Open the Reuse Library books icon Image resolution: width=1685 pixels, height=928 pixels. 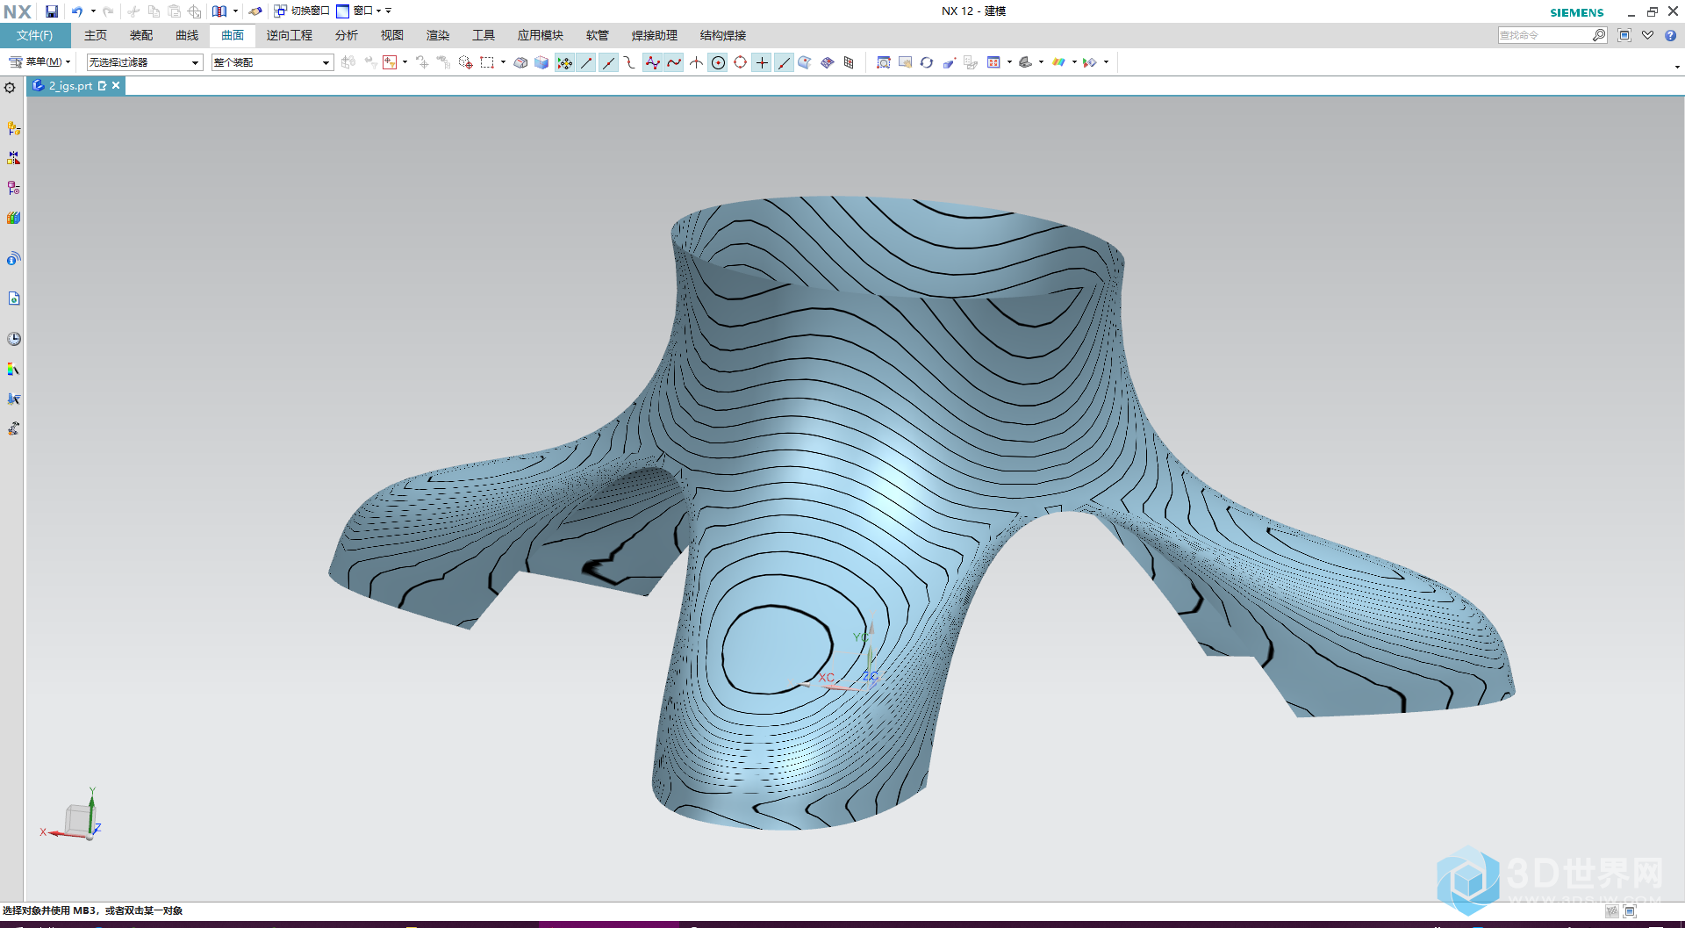click(13, 218)
